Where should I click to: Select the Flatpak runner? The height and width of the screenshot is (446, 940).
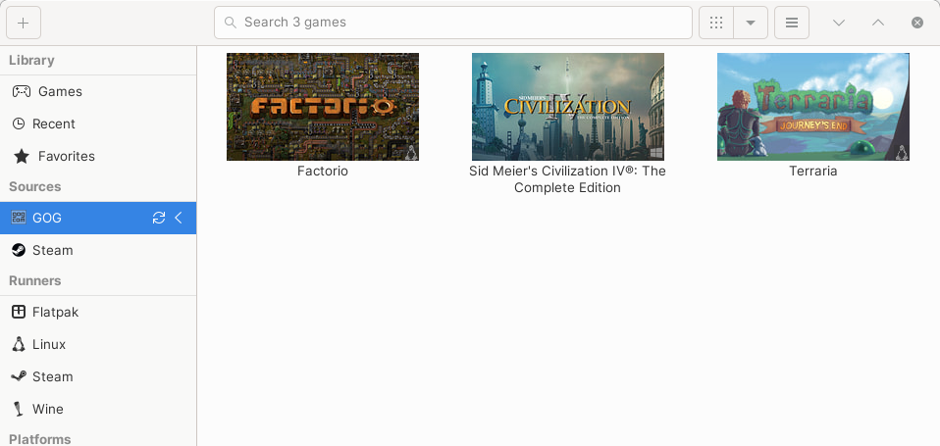(x=98, y=312)
